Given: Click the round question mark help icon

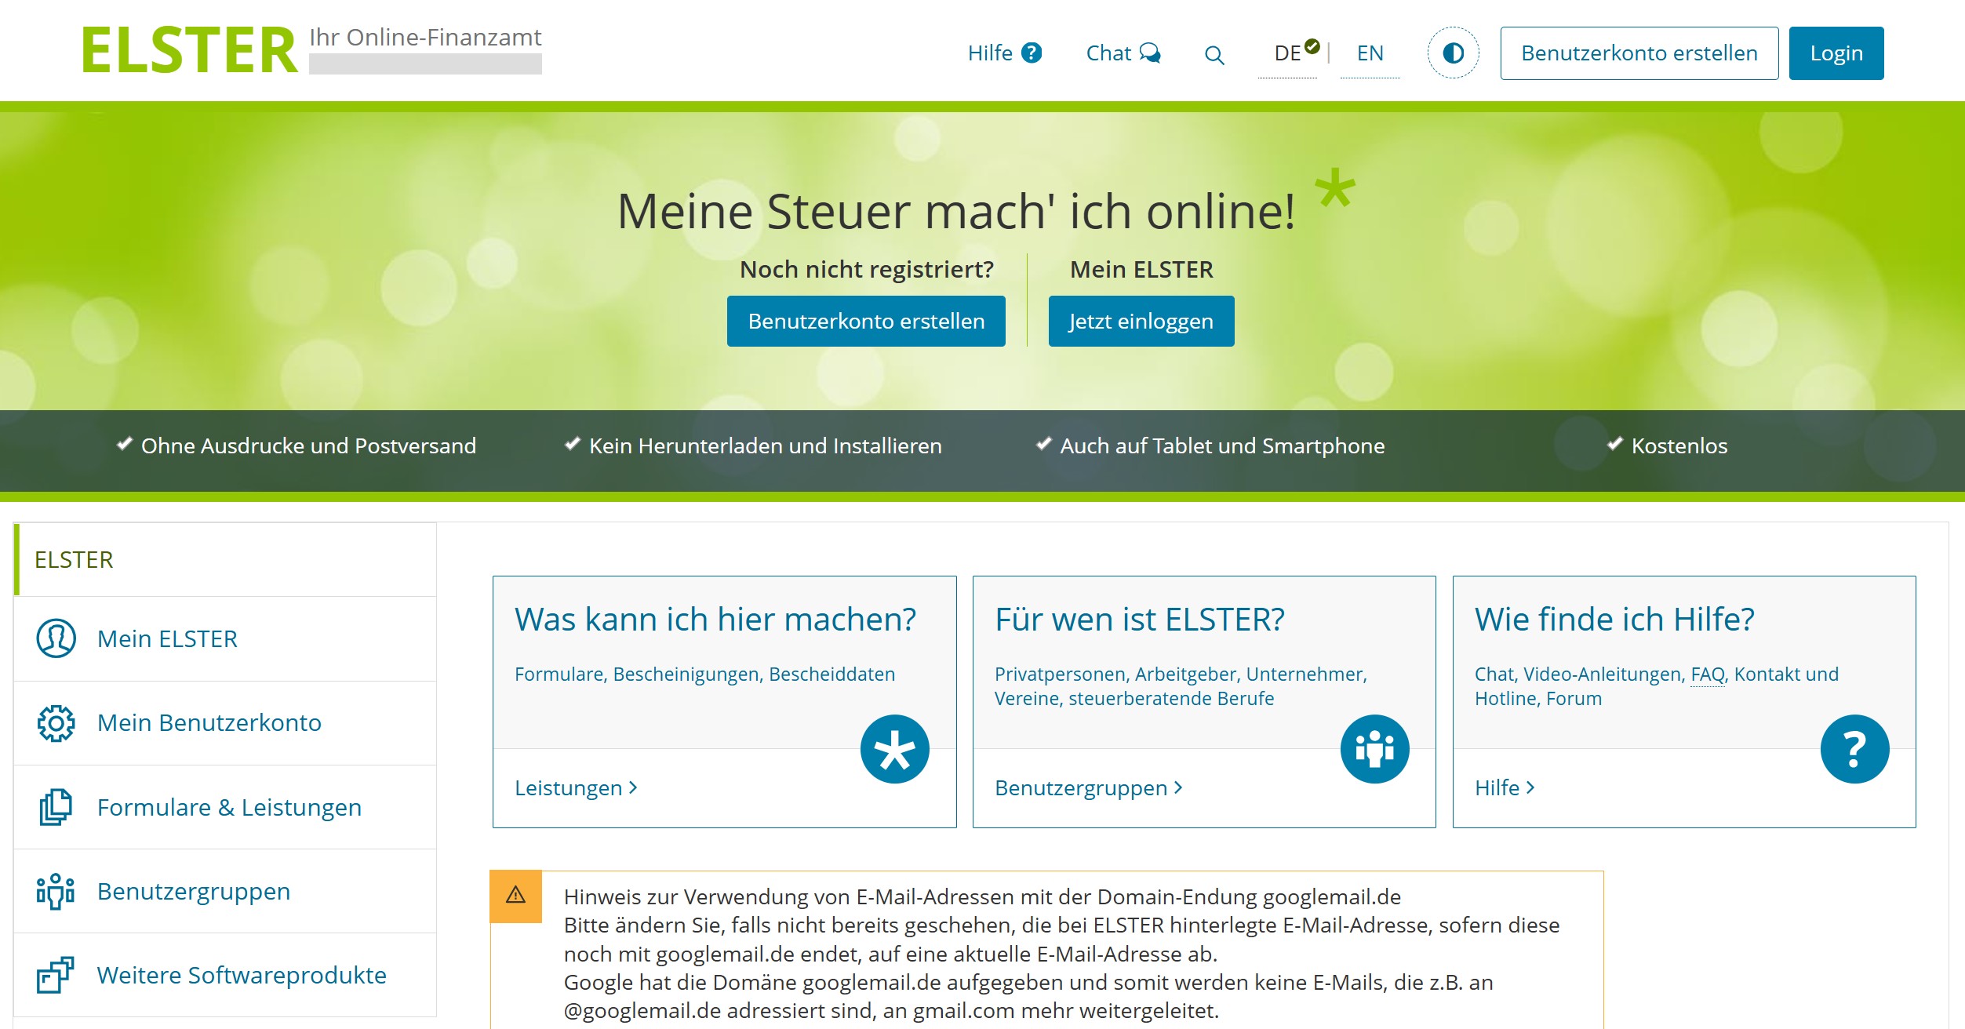Looking at the screenshot, I should point(1854,749).
